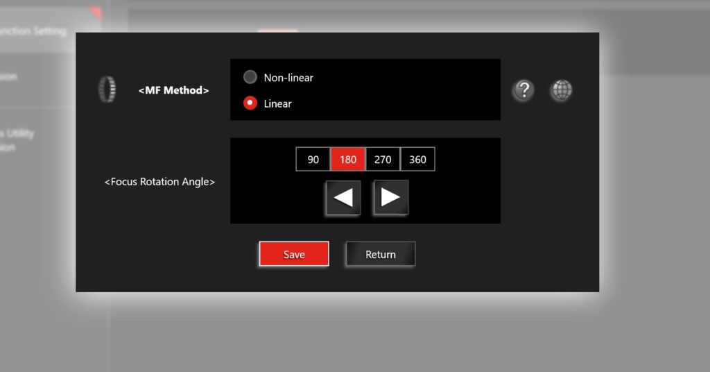Choose the 180 degree rotation angle
Screen dimensions: 710x372
(x=348, y=160)
